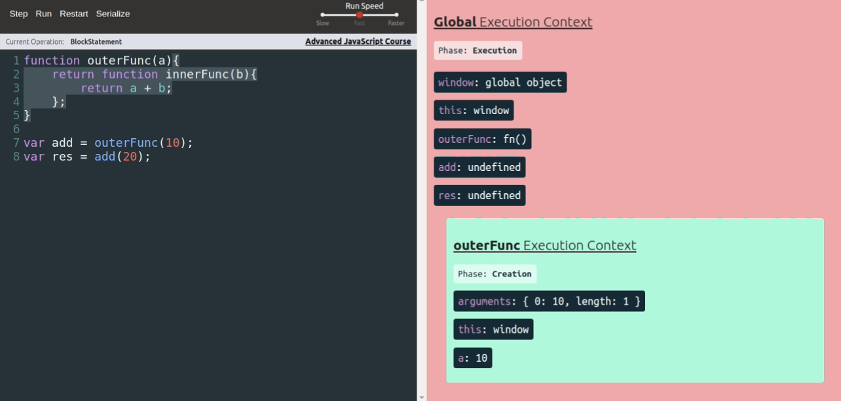Click line 7 in the code editor

click(x=108, y=143)
